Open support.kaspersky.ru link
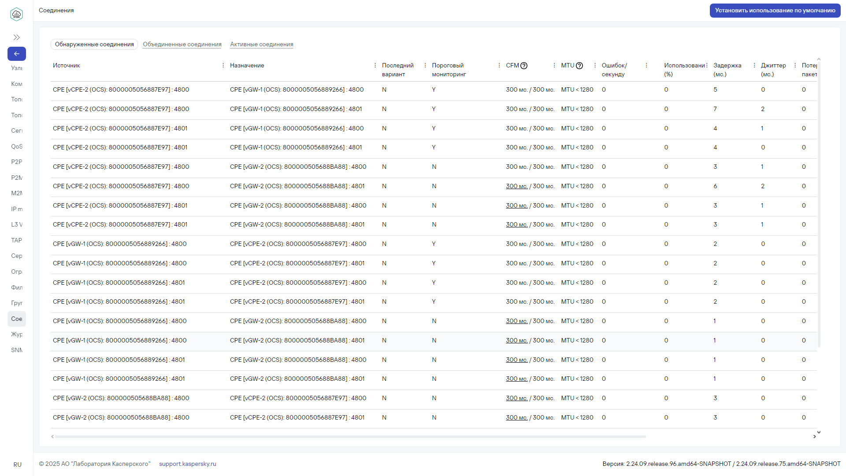 [188, 464]
